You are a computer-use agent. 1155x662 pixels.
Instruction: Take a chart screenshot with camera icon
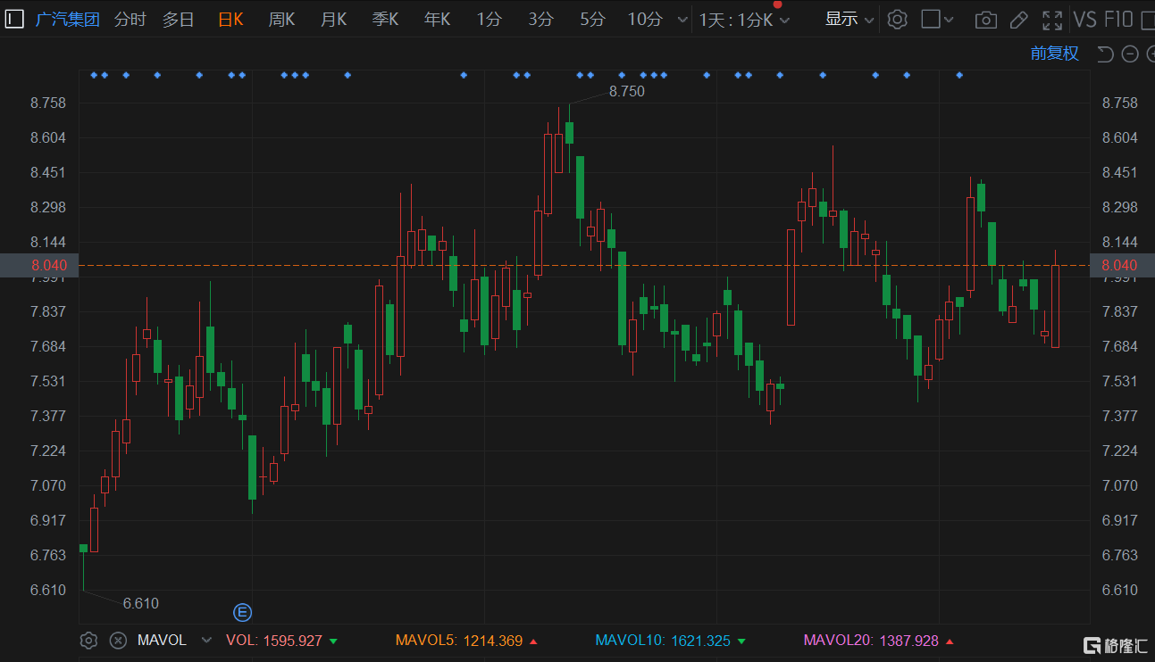click(986, 20)
